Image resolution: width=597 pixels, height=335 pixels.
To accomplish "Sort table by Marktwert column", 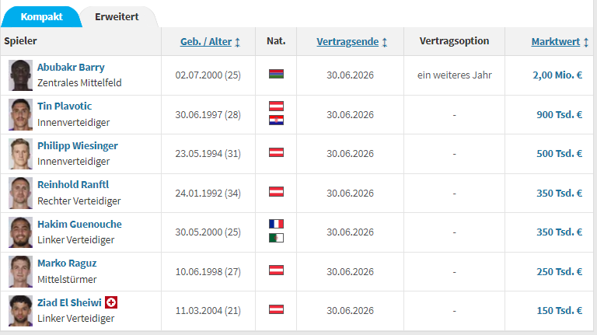I will click(x=556, y=41).
